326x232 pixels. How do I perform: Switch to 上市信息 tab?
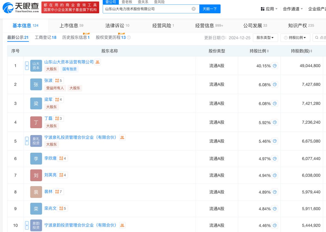click(x=71, y=26)
